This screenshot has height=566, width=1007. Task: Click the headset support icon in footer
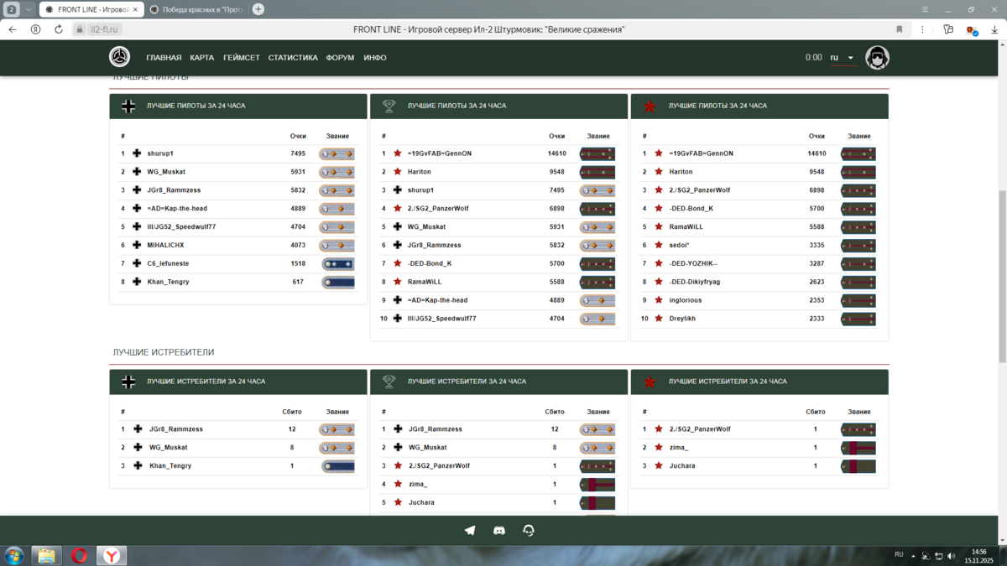(x=529, y=531)
